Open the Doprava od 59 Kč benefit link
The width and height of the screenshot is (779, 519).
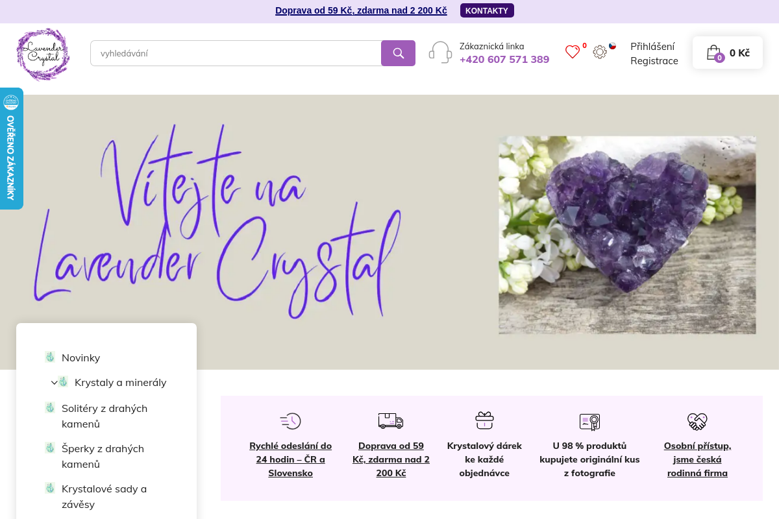[x=391, y=459]
